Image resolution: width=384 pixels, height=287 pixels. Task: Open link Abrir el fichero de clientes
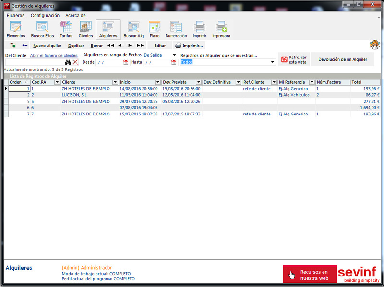click(54, 56)
